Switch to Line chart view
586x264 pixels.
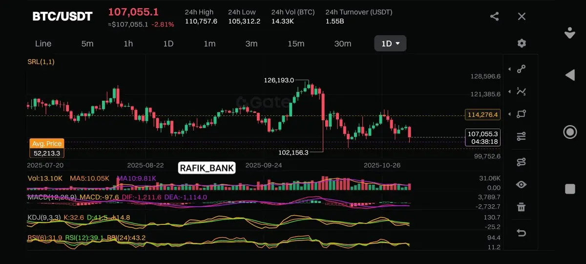[x=43, y=44]
